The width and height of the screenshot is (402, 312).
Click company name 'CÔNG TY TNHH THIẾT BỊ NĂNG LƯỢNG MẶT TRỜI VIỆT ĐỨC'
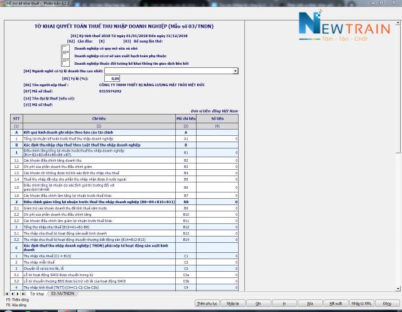coord(152,85)
